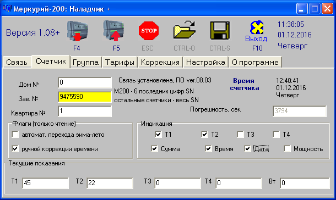Click the остальные счетчики - весь SN text
Image resolution: width=336 pixels, height=200 pixels.
156,100
